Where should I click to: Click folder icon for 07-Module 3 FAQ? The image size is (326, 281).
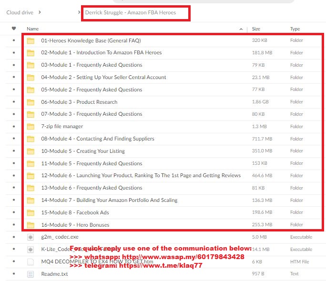[x=31, y=114]
